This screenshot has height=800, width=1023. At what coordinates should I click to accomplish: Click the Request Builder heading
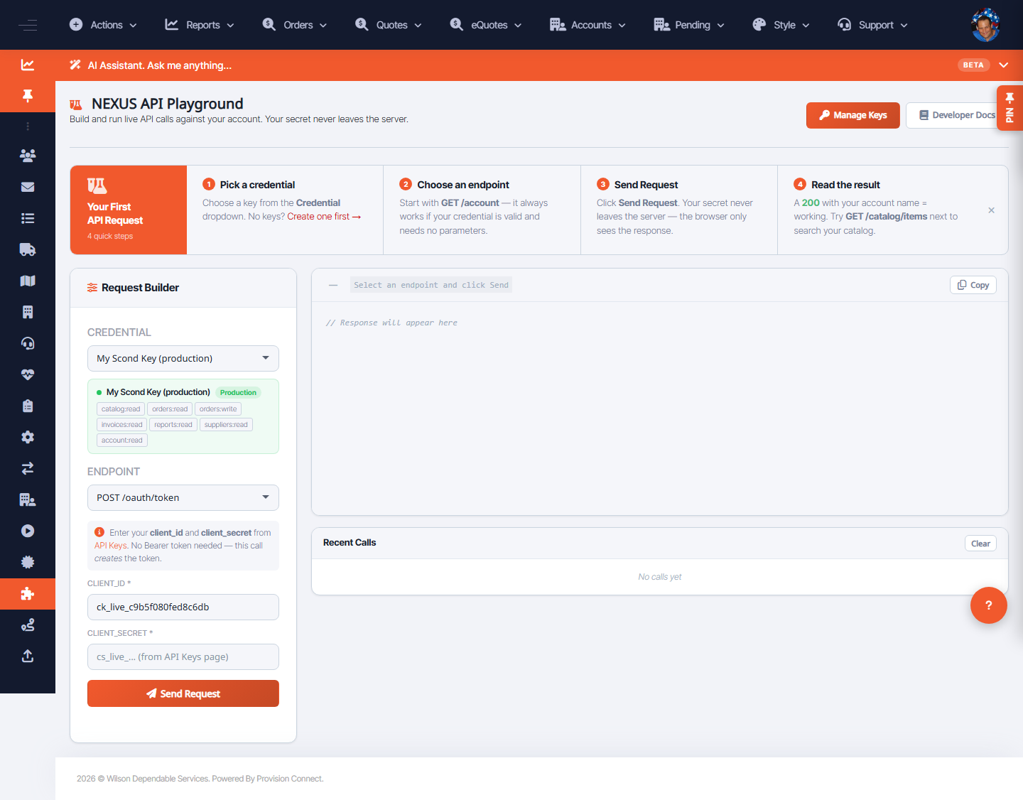pos(140,288)
